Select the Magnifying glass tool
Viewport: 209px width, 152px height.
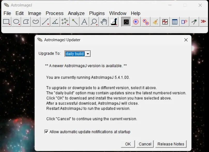pos(94,22)
